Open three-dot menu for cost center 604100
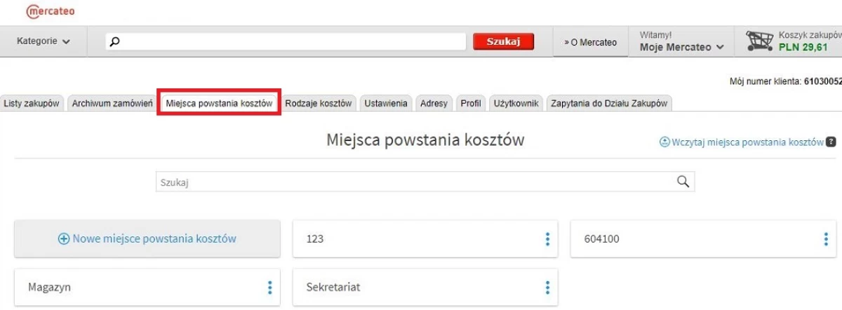The height and width of the screenshot is (310, 842). click(826, 239)
